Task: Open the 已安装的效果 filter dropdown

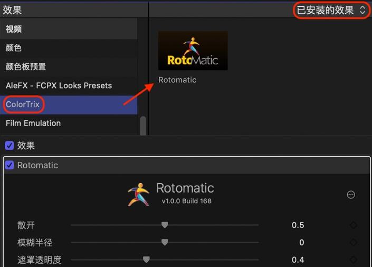Action: pyautogui.click(x=331, y=10)
